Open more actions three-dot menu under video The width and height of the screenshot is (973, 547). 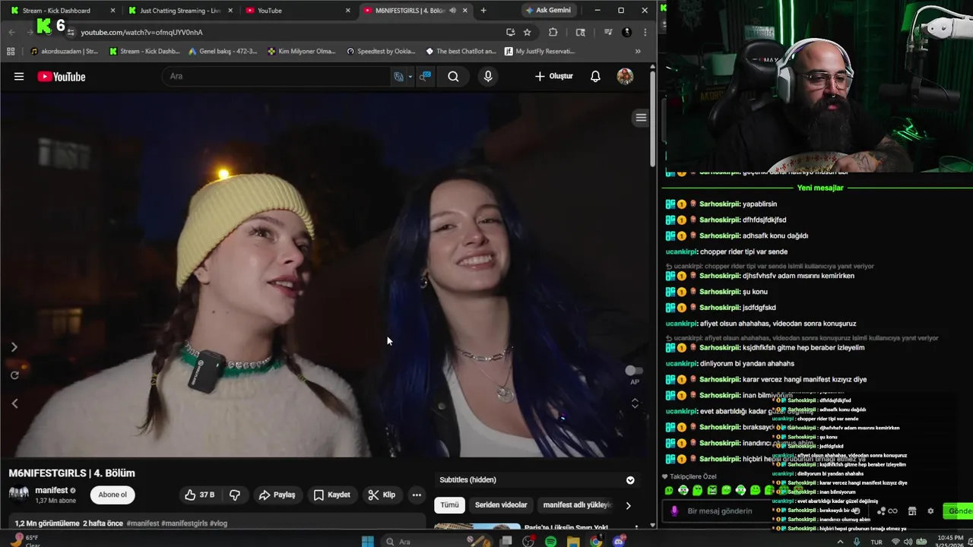click(417, 495)
